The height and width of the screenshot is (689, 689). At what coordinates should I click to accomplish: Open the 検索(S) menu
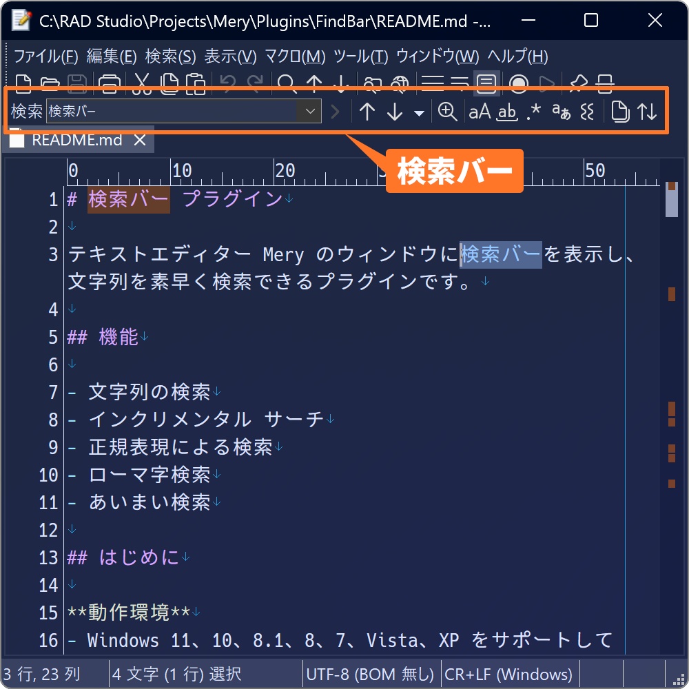170,56
